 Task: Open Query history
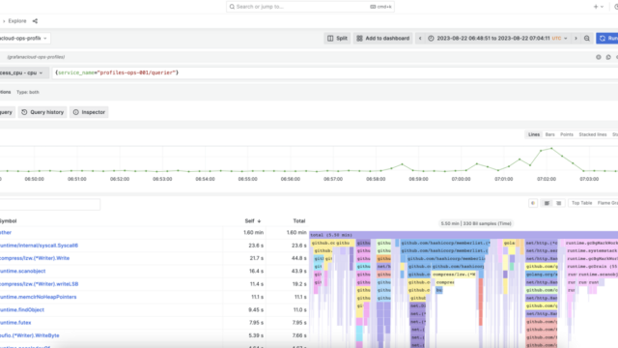click(42, 112)
